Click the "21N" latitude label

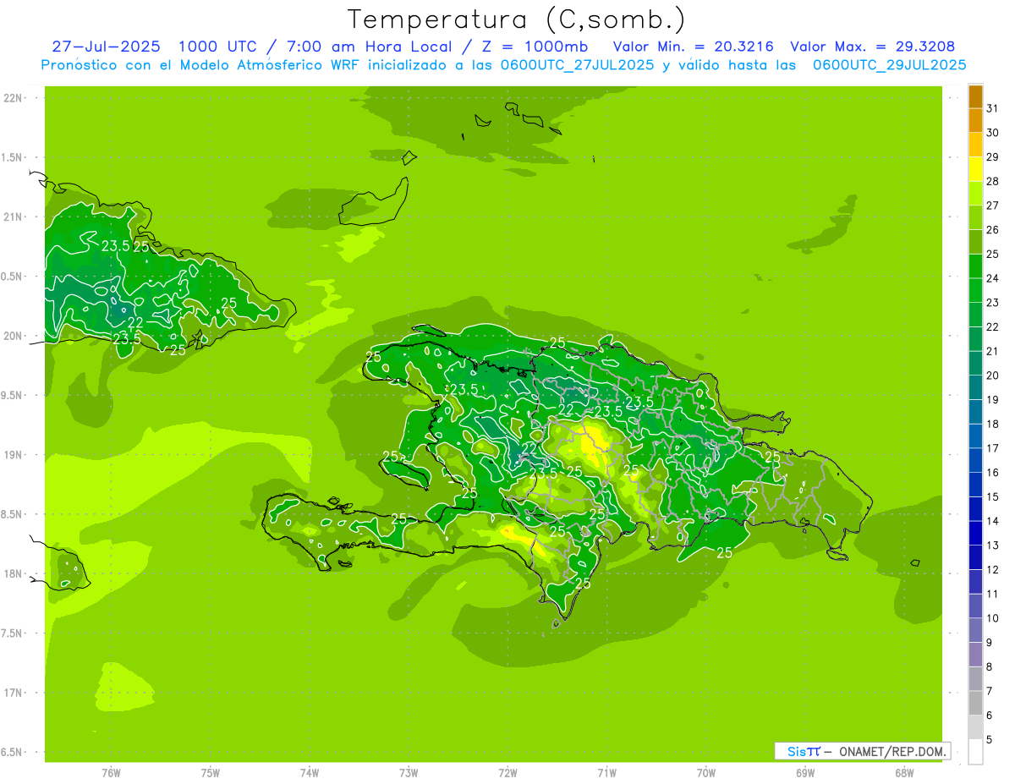[x=14, y=217]
